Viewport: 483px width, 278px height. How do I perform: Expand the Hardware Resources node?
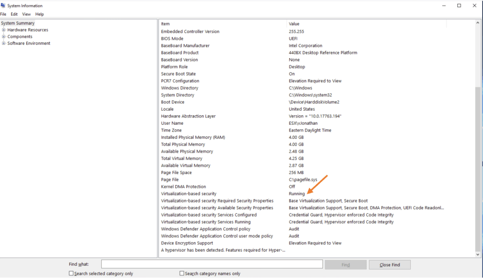(3, 30)
